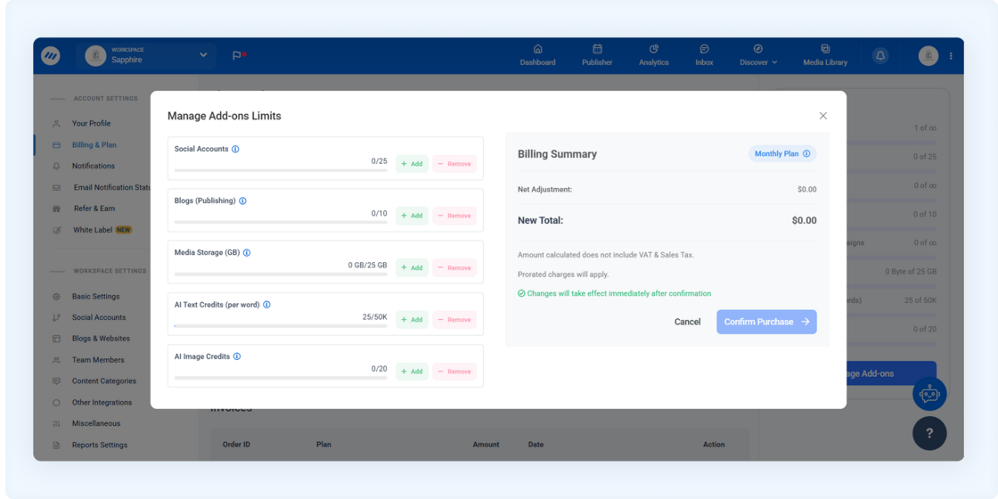
Task: Open Miscellaneous in the sidebar
Action: [x=96, y=423]
